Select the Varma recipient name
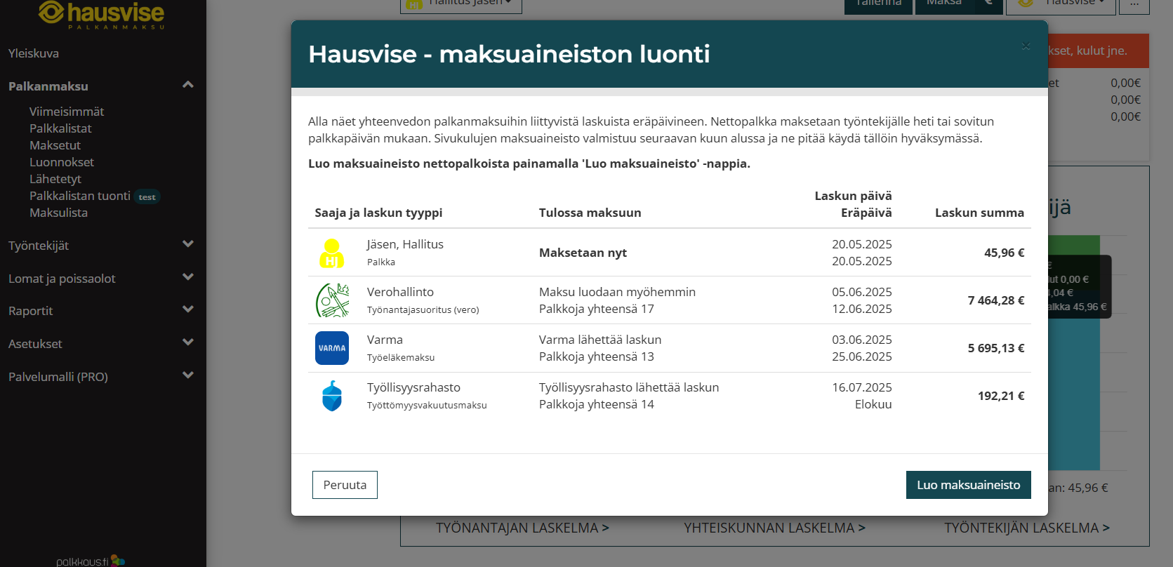This screenshot has width=1173, height=567. tap(385, 340)
